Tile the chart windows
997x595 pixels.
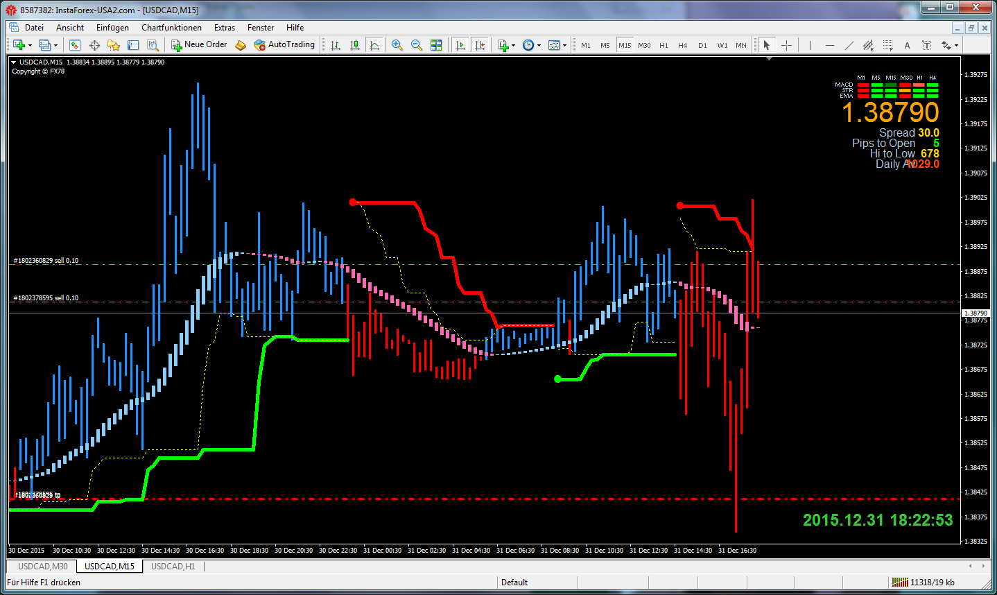pos(436,45)
